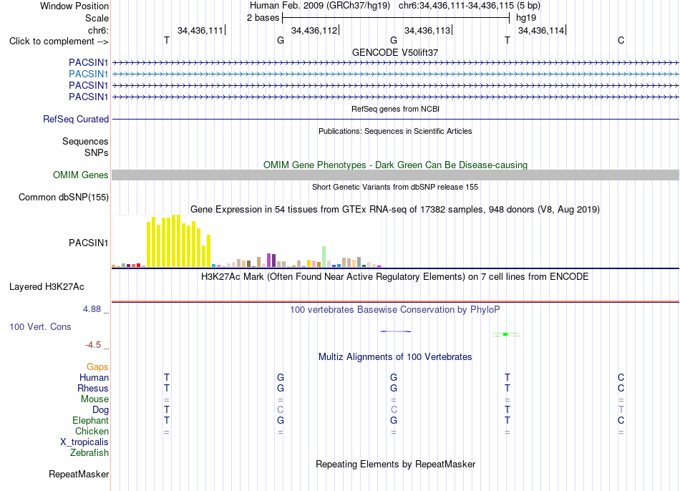Click the "Click to complement -->" label
Screen dimensions: 680x491
click(59, 42)
